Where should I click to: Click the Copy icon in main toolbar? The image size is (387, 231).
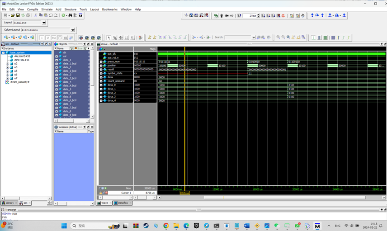tap(41, 15)
